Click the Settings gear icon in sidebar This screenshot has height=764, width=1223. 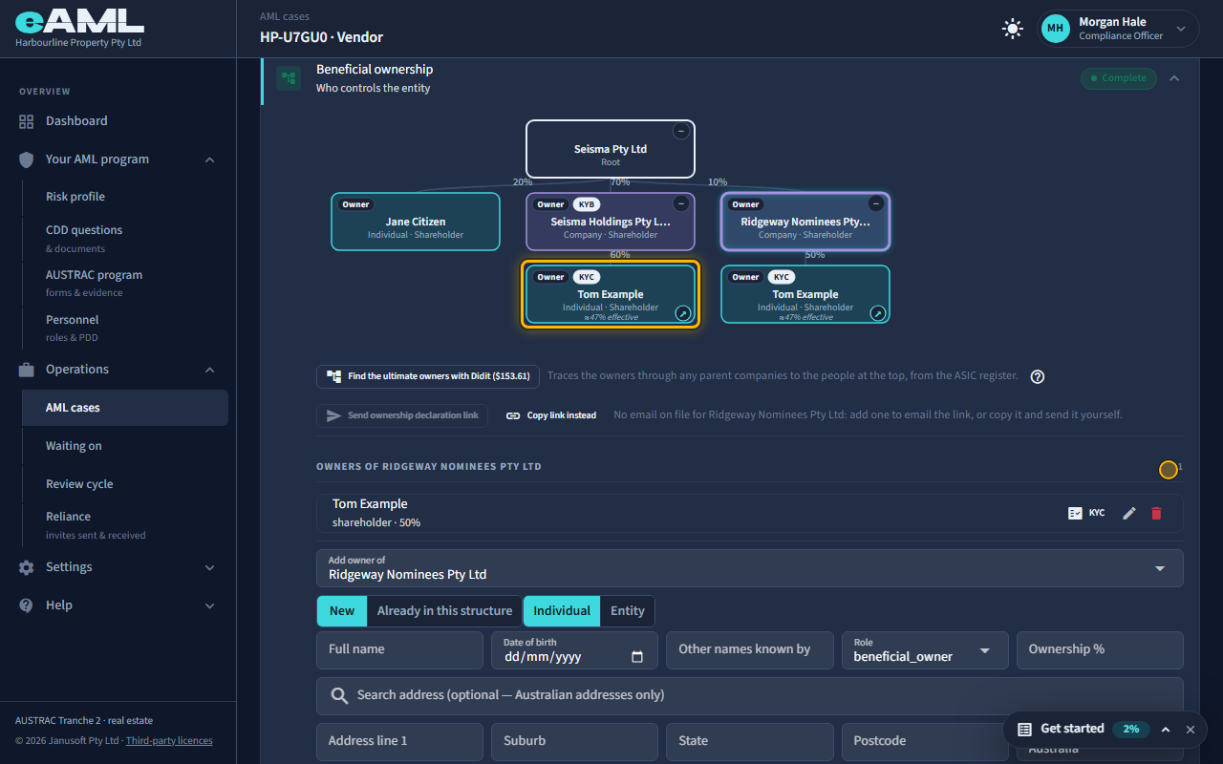[x=27, y=567]
